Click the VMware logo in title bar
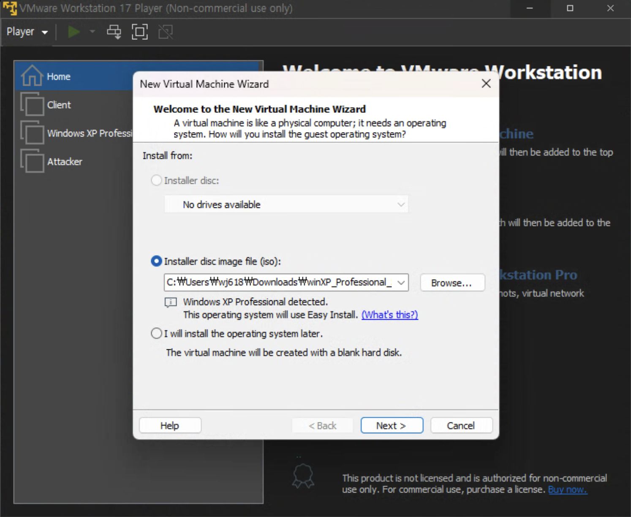631x517 pixels. tap(10, 8)
